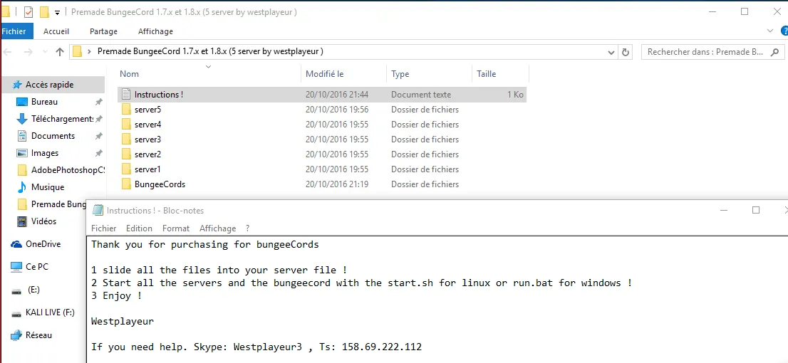Open the Instructions ! text file
Screen dimensions: 788x363
pos(158,95)
